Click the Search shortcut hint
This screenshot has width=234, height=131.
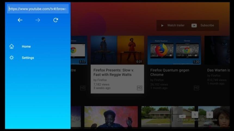[x=195, y=120]
